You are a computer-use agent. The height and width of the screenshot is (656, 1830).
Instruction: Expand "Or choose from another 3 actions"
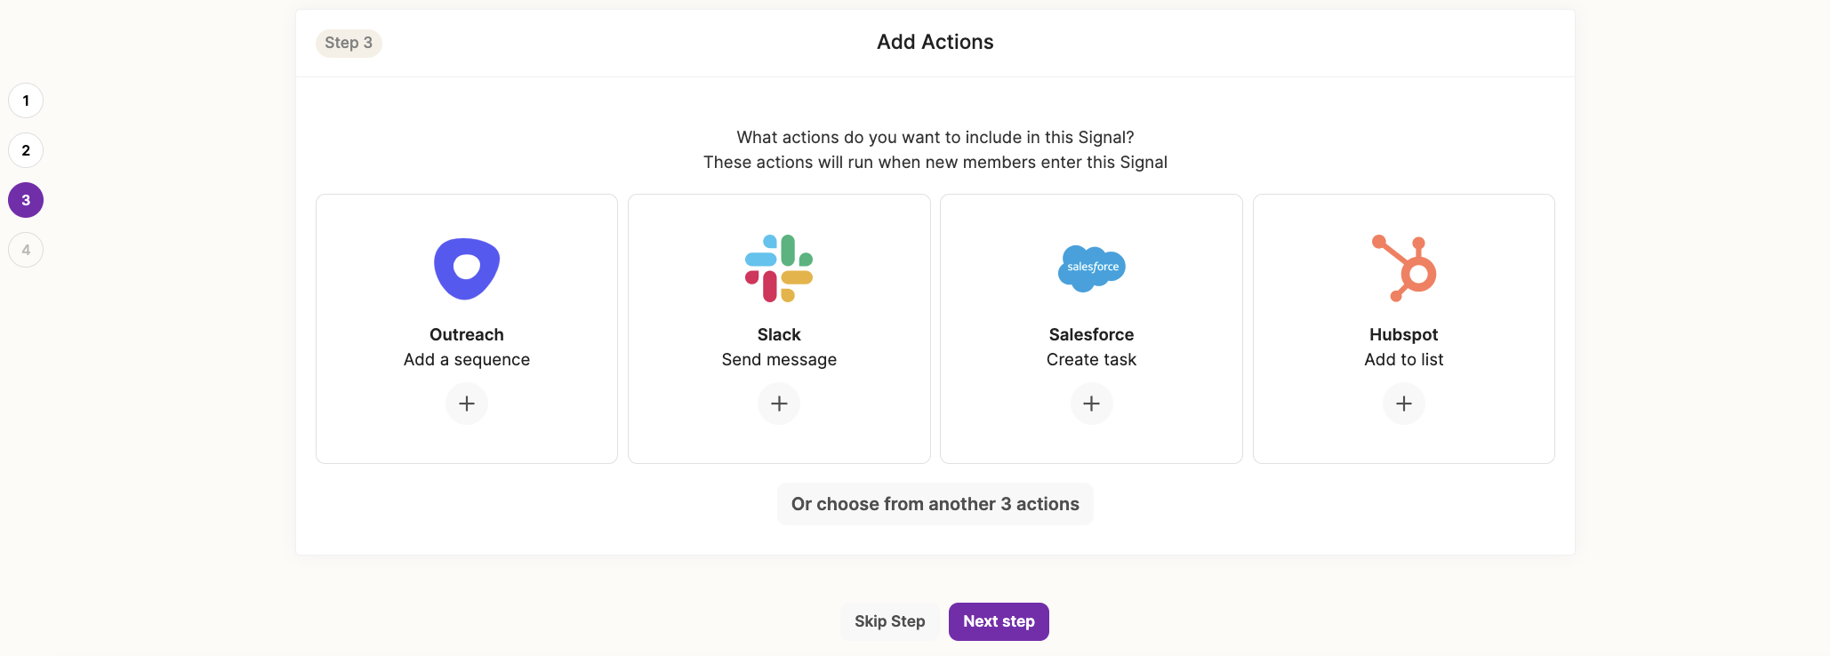935,504
